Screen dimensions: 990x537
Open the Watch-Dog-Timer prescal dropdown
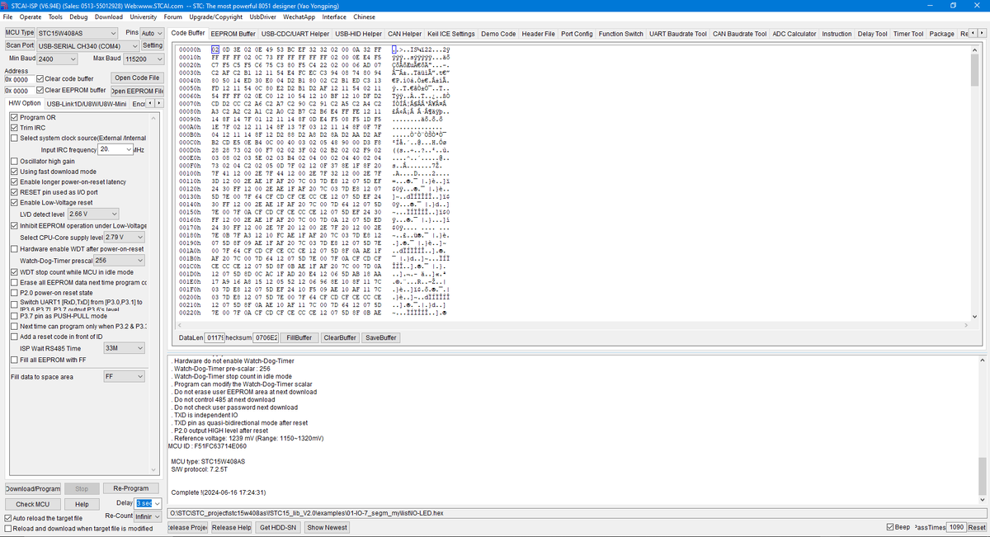pyautogui.click(x=120, y=260)
